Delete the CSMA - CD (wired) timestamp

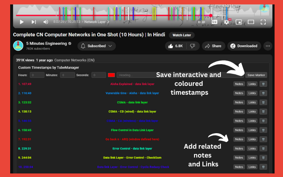pyautogui.click(x=263, y=112)
